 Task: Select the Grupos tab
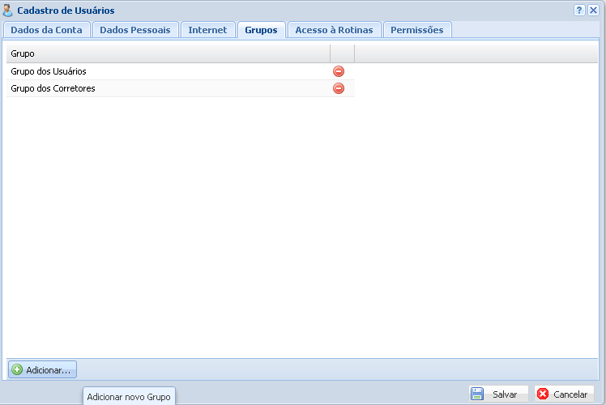(261, 30)
